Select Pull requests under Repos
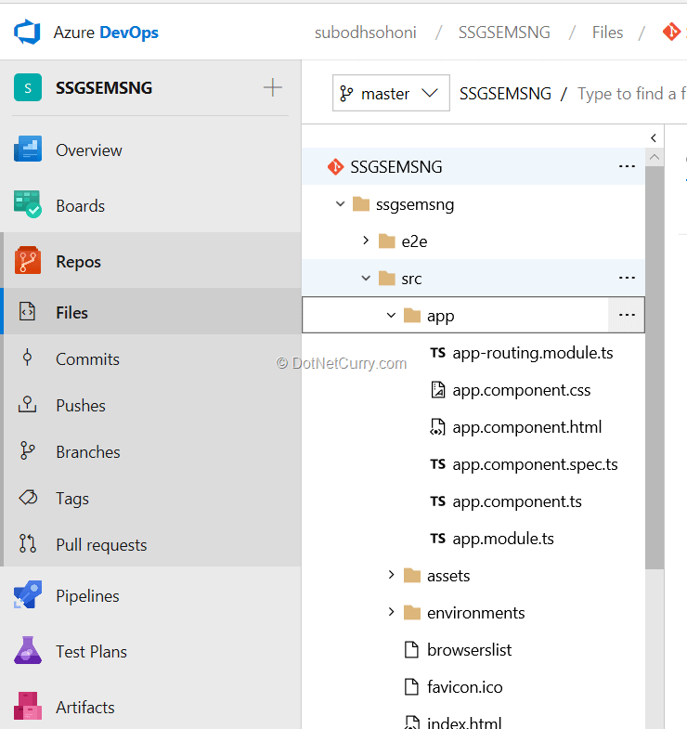Screen dimensions: 687x729 [152, 544]
